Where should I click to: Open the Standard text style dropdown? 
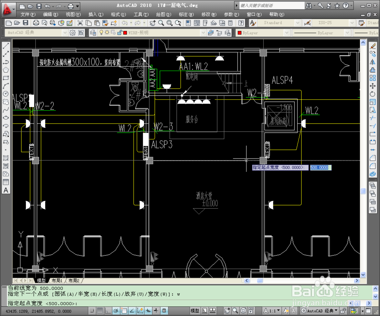298,23
